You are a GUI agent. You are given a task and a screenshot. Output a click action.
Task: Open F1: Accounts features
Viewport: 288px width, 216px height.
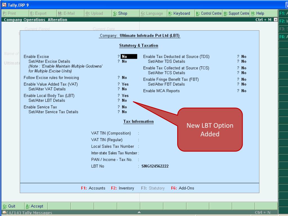coord(93,188)
